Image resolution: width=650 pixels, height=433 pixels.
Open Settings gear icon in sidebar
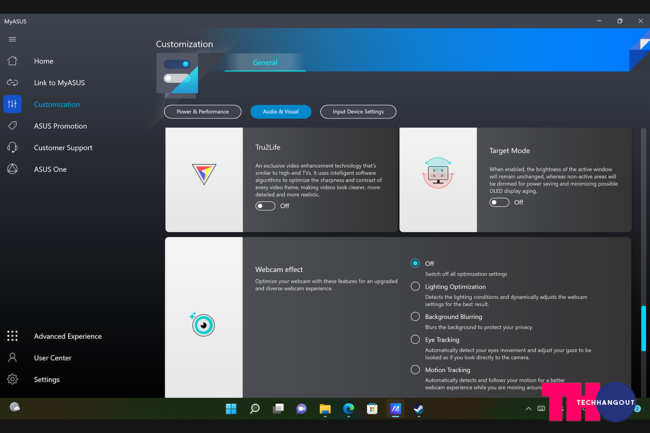(12, 379)
